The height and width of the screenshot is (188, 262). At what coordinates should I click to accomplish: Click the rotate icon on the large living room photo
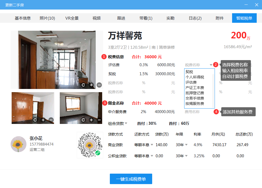(83, 85)
